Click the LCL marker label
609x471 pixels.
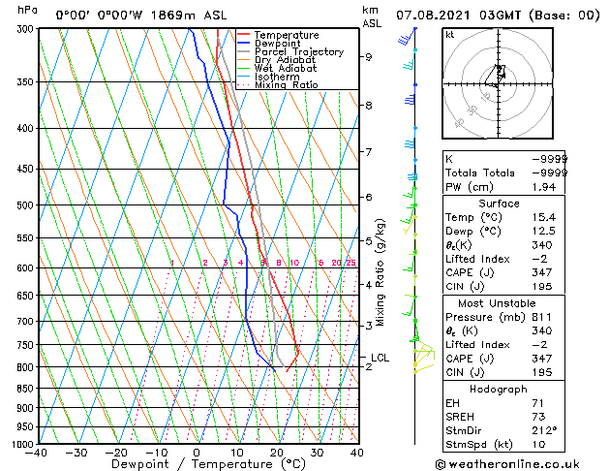tap(380, 358)
